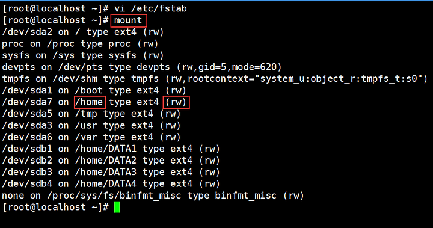Click the sysfs on /sys line

[83, 55]
